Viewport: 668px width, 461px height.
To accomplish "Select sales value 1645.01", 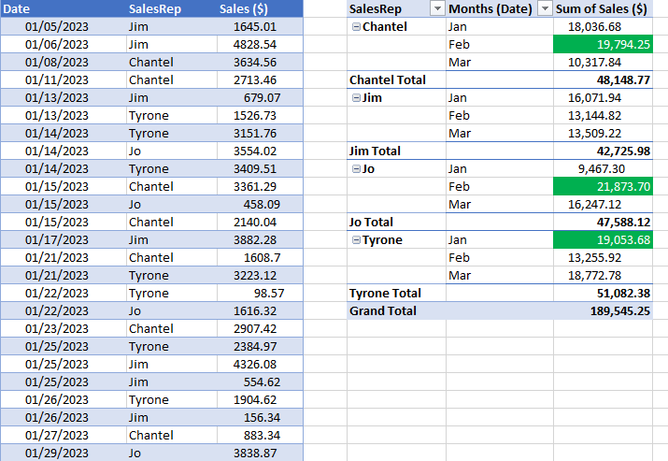I will pyautogui.click(x=260, y=26).
